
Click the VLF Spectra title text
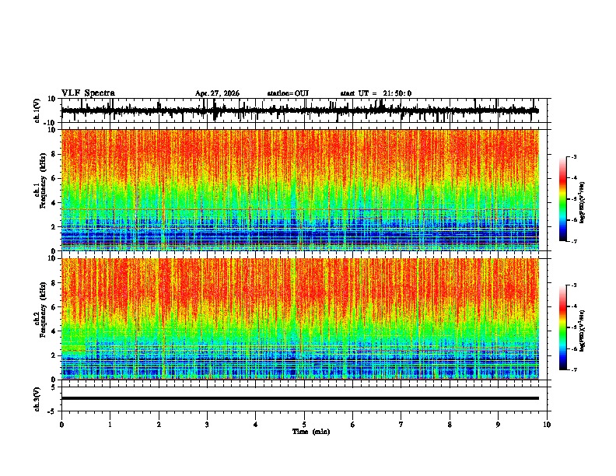tap(88, 93)
